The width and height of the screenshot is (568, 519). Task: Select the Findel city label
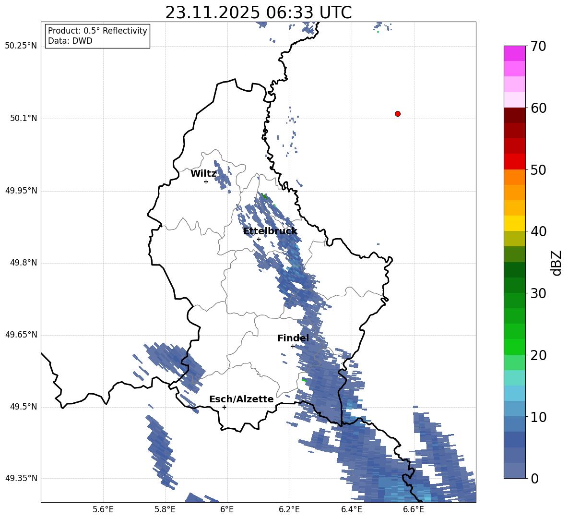(293, 338)
